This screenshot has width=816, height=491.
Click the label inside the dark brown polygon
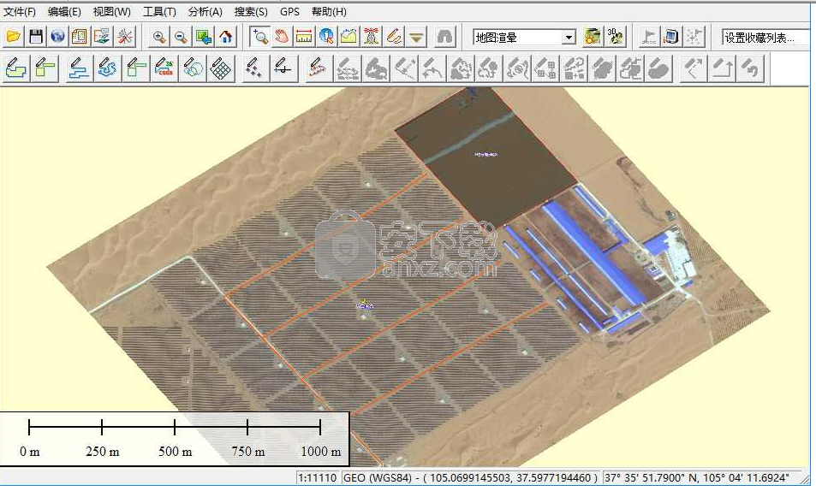coord(486,154)
